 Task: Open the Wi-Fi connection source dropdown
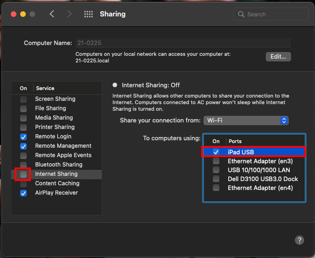point(246,121)
